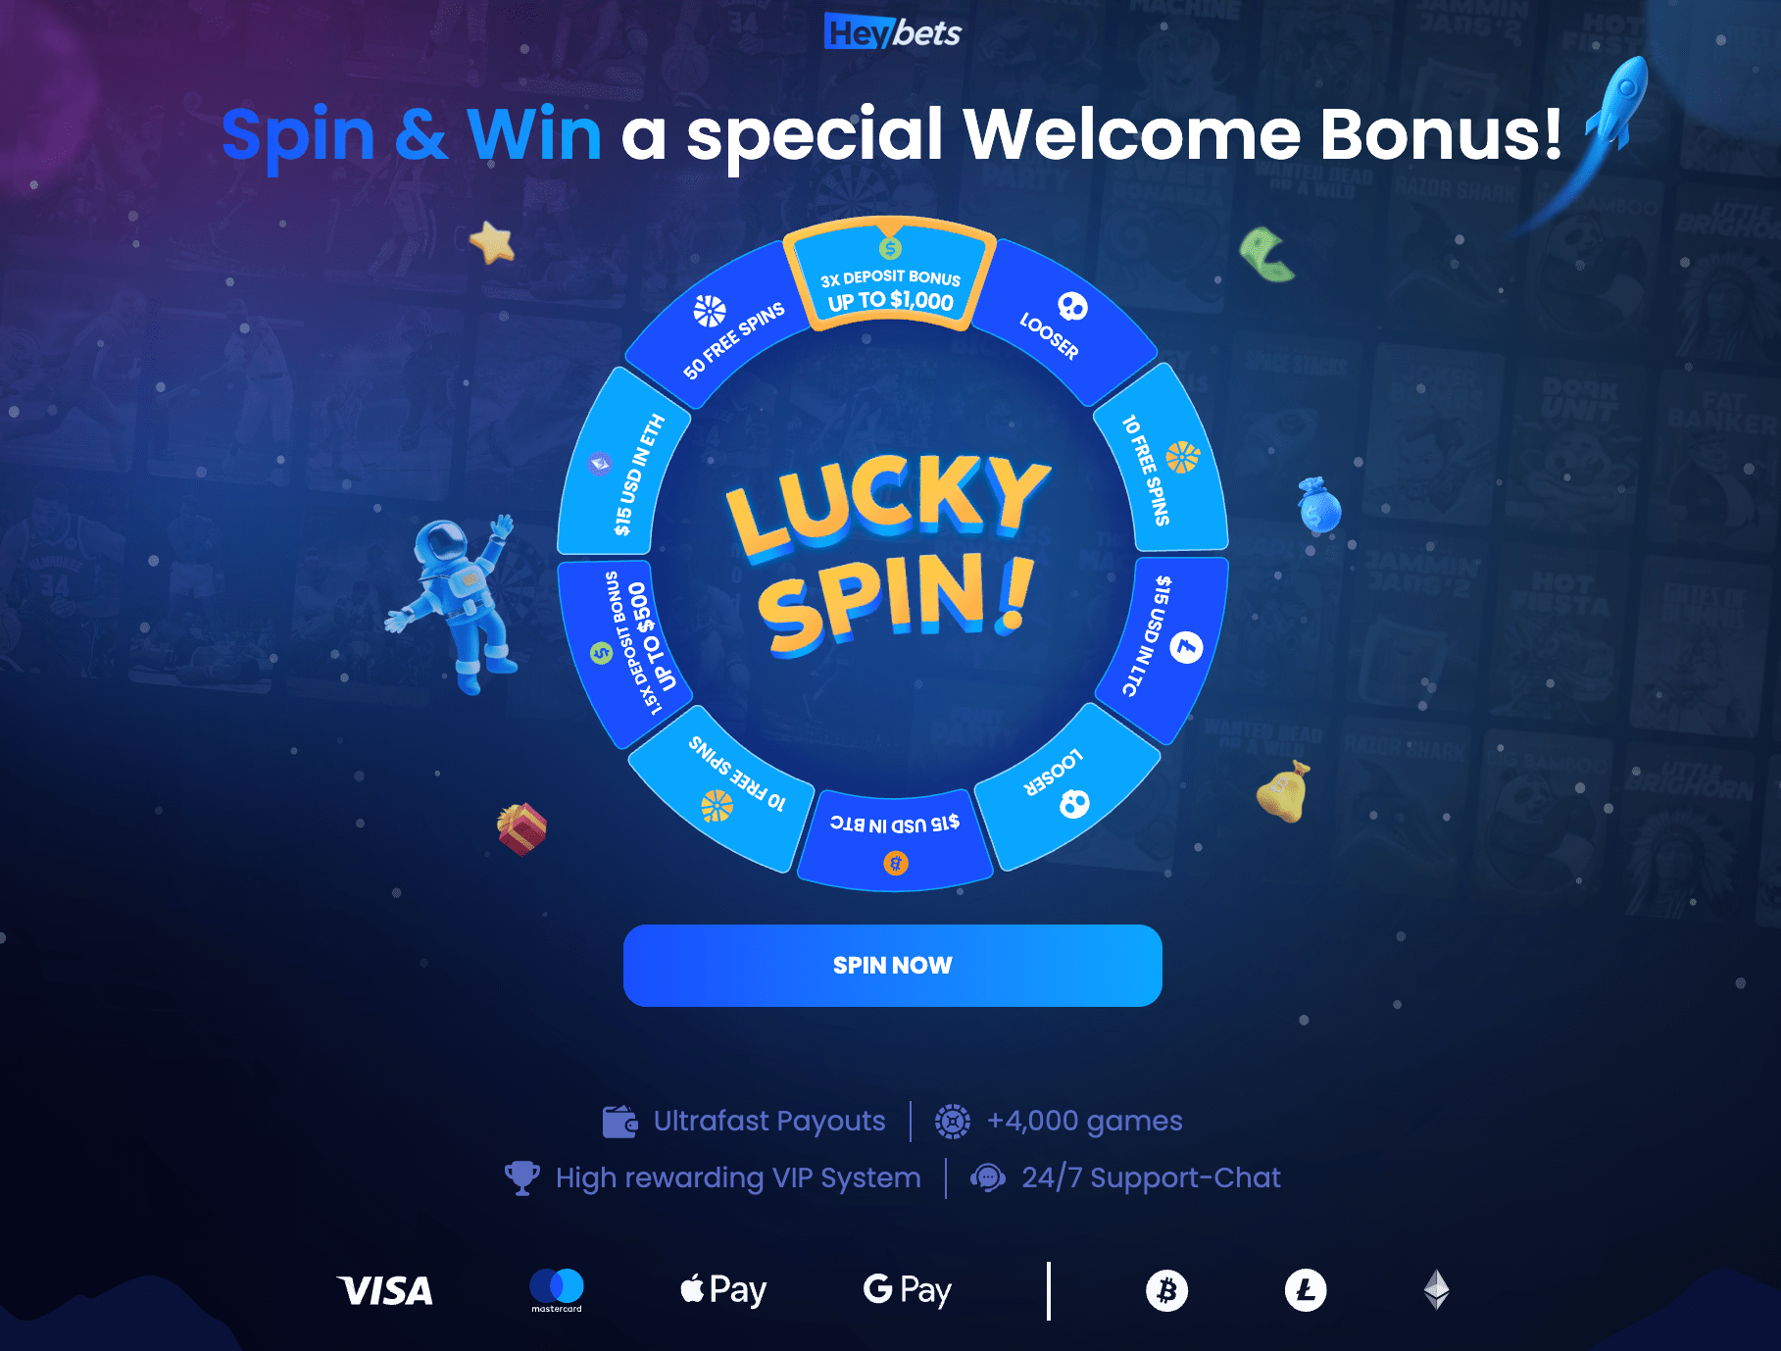This screenshot has height=1351, width=1781.
Task: Select the 3X Deposit Bonus wheel segment
Action: pos(890,276)
